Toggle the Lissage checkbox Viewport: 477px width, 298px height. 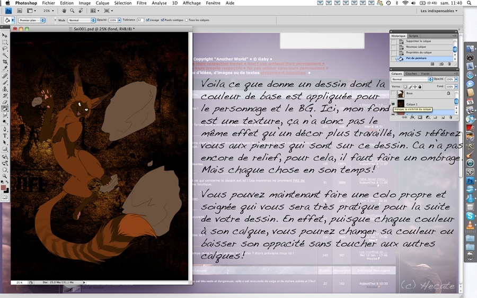pos(147,20)
